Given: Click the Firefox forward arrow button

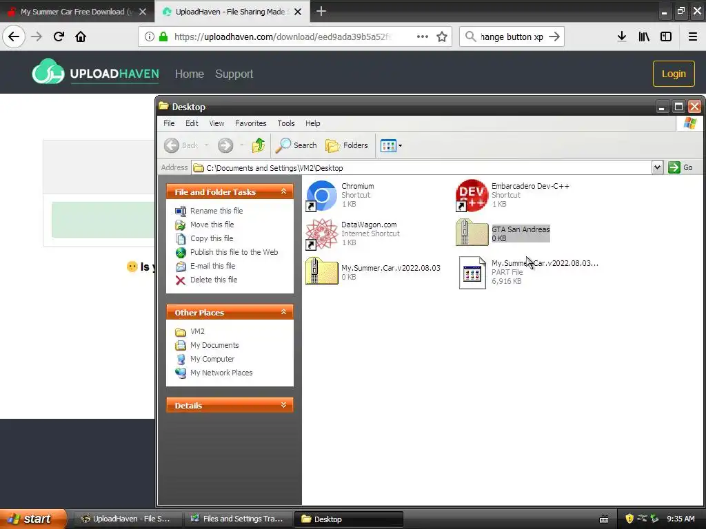Looking at the screenshot, I should click(37, 37).
